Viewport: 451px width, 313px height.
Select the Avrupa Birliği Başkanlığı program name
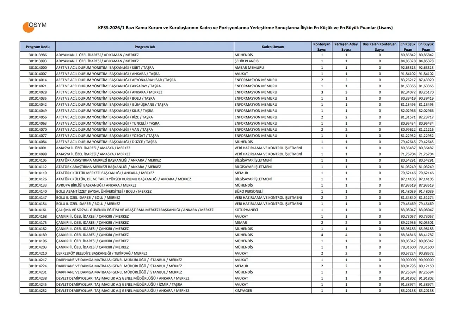[x=96, y=185]
